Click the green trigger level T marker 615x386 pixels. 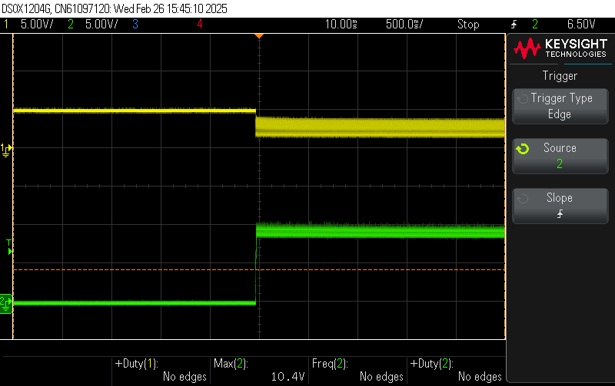tap(9, 247)
